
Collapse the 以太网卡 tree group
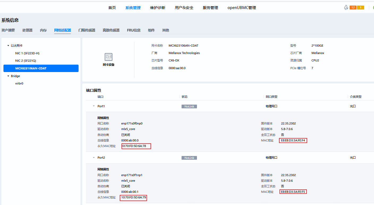(x=8, y=46)
